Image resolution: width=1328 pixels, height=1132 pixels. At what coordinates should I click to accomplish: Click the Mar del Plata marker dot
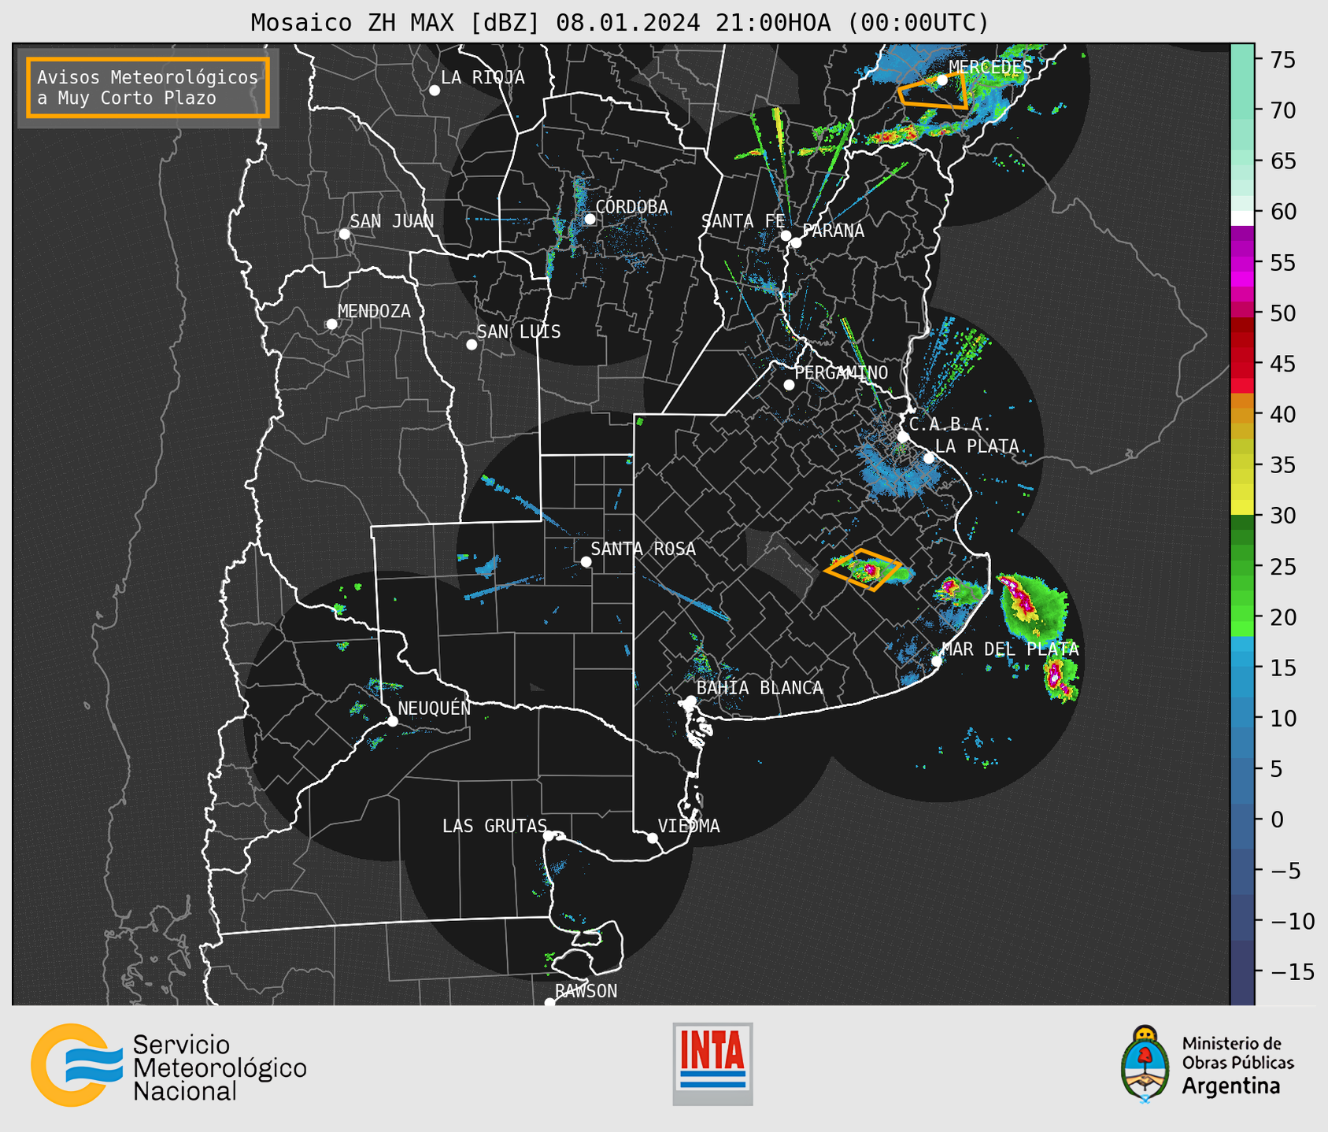[937, 661]
